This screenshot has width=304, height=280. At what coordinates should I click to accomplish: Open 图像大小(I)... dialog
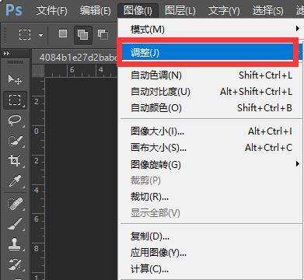click(x=211, y=131)
